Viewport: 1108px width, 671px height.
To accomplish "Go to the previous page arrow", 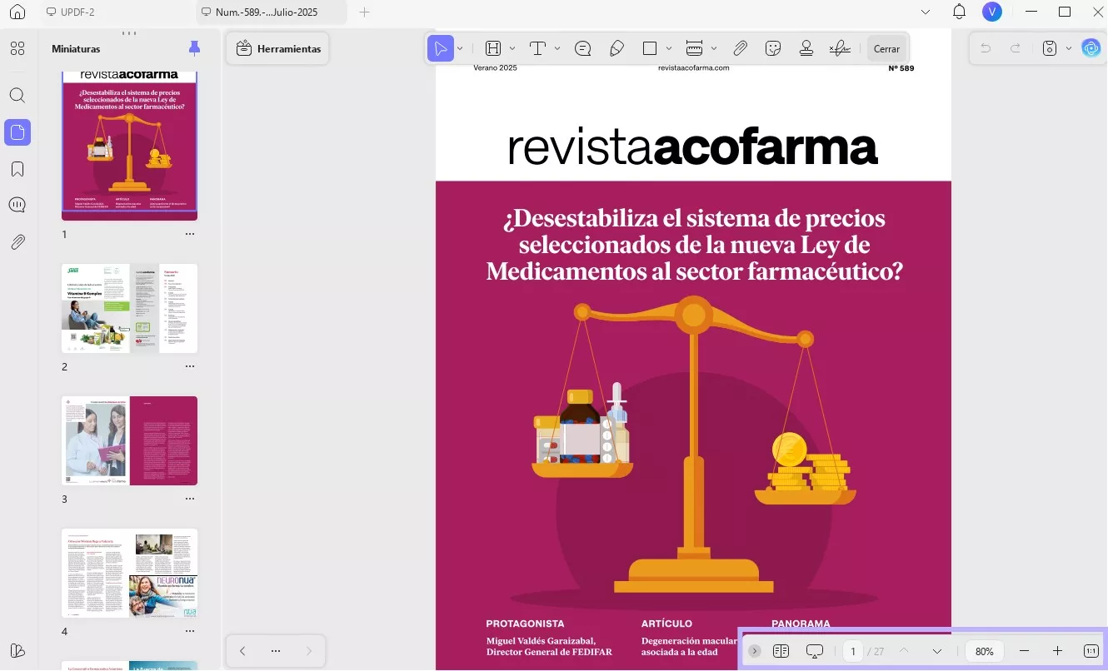I will (904, 651).
